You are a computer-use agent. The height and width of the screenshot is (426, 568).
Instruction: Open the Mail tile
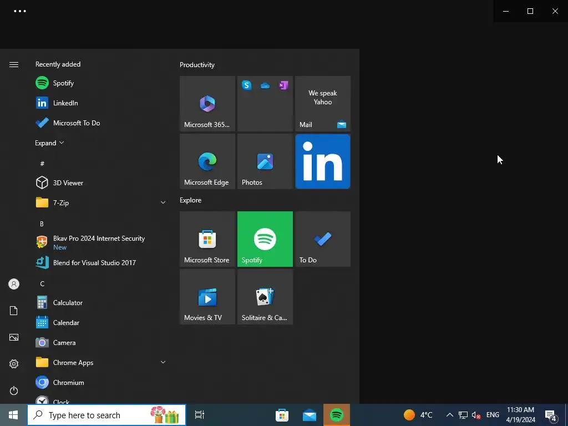coord(323,104)
